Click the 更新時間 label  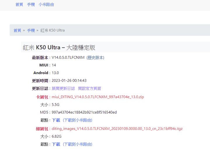pos(40,81)
